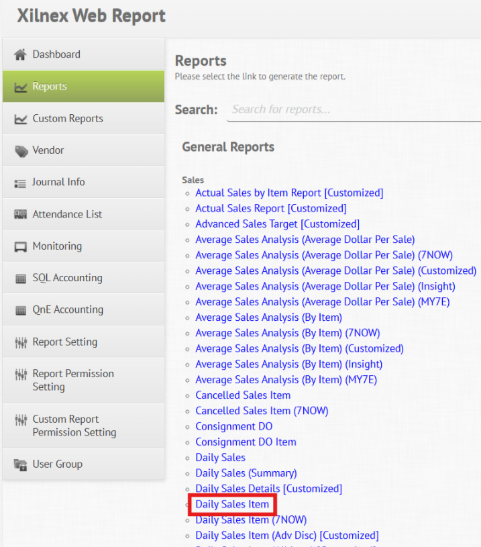Click the Custom Reports chart icon
481x547 pixels.
(x=20, y=119)
